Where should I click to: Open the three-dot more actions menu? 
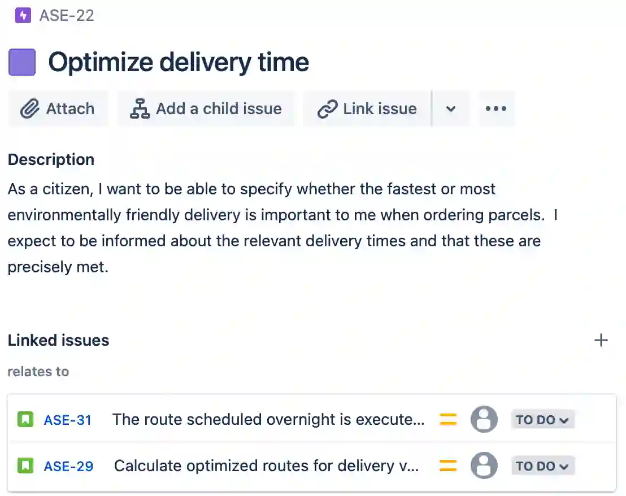click(496, 108)
